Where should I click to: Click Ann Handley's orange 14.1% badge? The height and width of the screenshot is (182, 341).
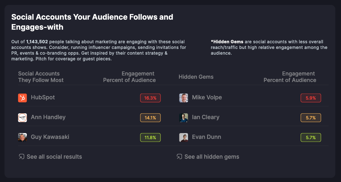pos(150,118)
